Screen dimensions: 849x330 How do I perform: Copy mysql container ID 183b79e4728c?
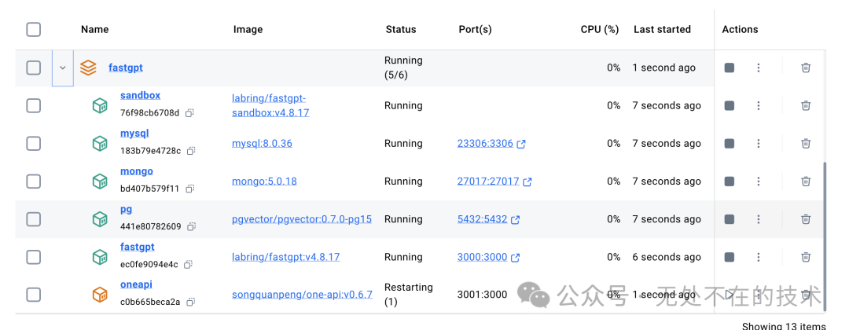(x=191, y=151)
